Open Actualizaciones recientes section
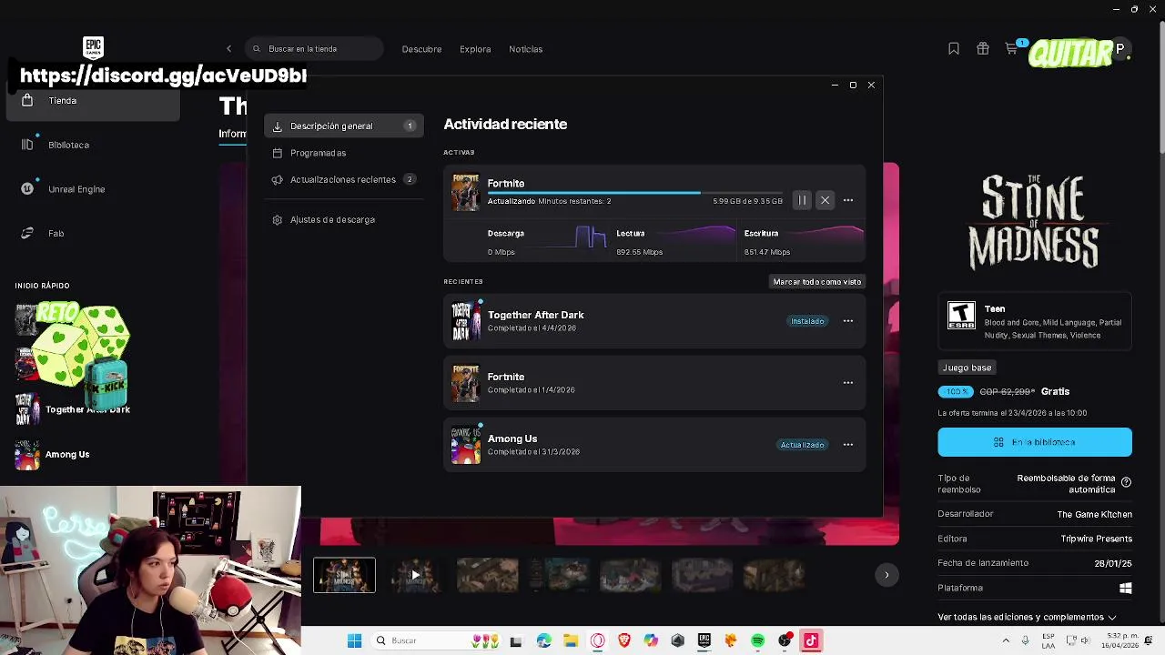The image size is (1165, 655). point(344,179)
